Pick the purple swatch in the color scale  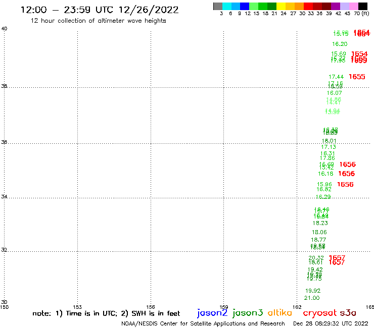click(336, 6)
